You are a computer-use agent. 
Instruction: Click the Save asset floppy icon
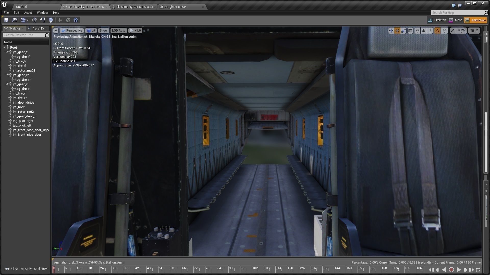coord(6,20)
